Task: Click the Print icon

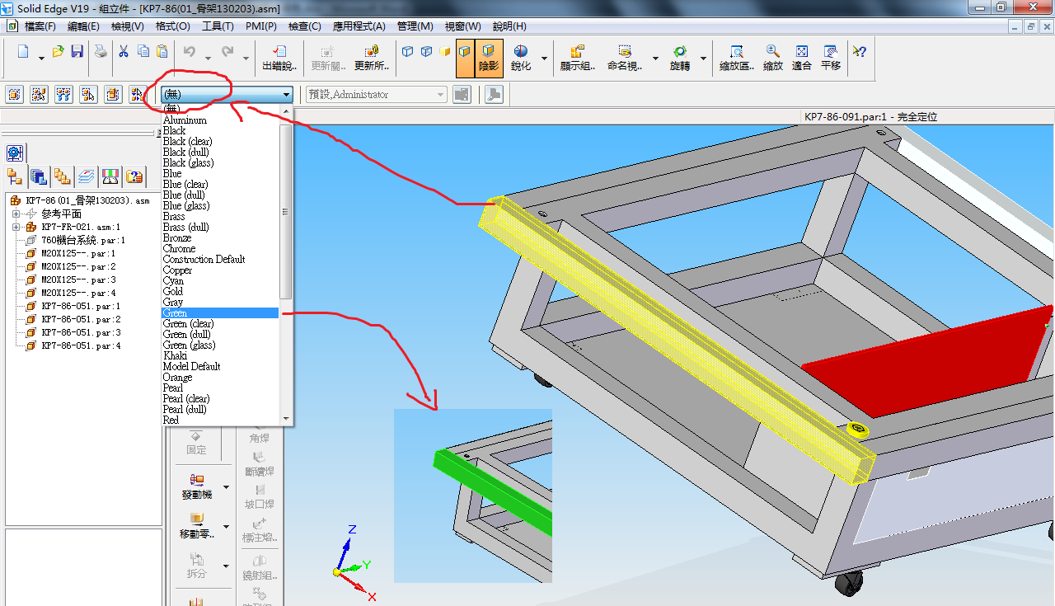Action: click(101, 52)
